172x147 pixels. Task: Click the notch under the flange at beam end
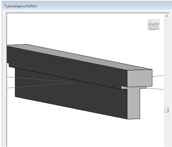point(124,88)
